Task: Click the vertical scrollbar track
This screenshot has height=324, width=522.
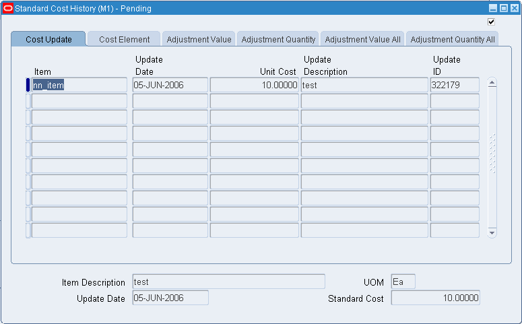Action: [x=492, y=158]
